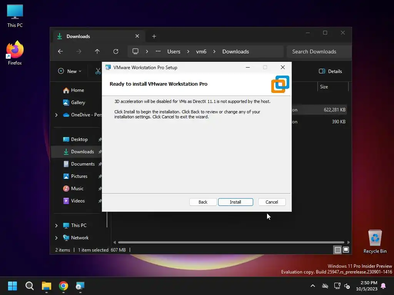Click pin icon beside Videos
Image resolution: width=394 pixels, height=295 pixels.
coord(100,201)
